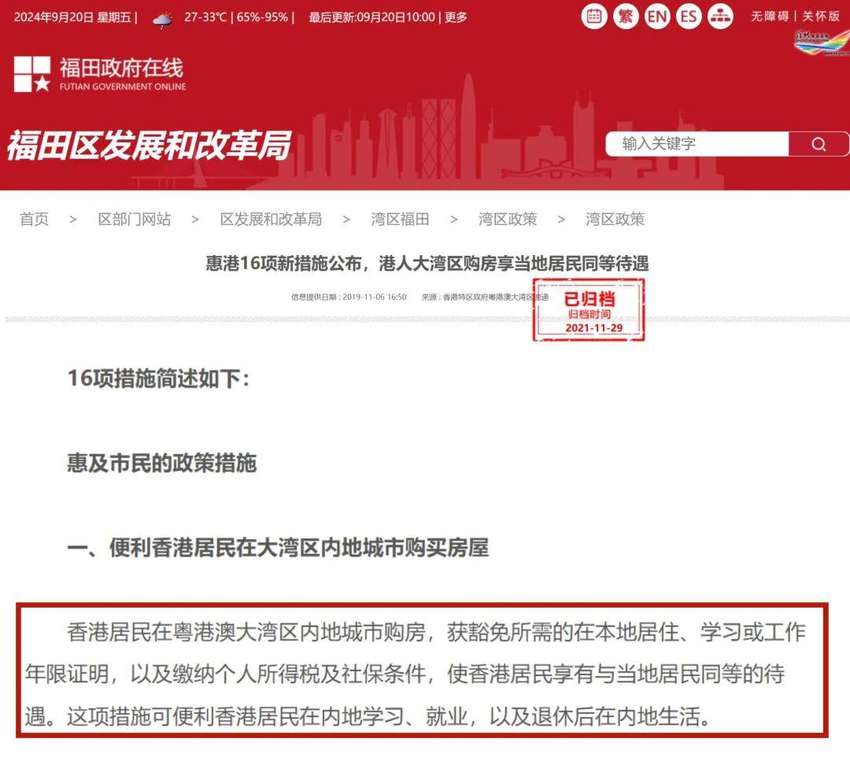Open 区发展和改革局 breadcrumb item
Viewport: 850px width, 765px height.
[271, 219]
